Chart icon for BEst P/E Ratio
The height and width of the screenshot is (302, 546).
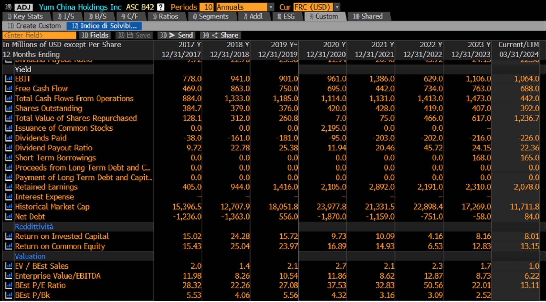[x=8, y=285]
